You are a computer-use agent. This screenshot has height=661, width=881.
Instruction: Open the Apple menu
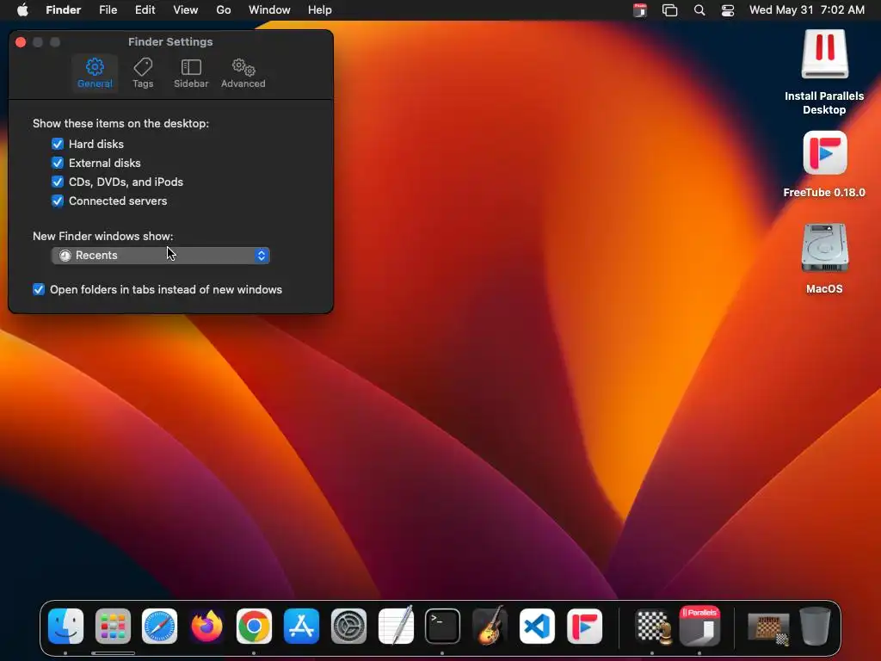tap(22, 10)
